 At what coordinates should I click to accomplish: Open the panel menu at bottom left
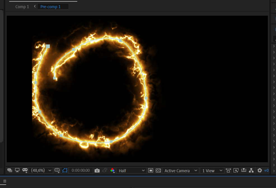[x=5, y=181]
